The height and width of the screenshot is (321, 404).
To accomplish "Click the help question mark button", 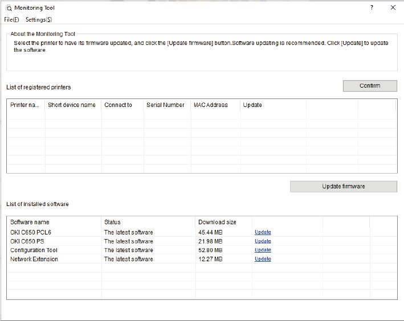I will tap(372, 8).
